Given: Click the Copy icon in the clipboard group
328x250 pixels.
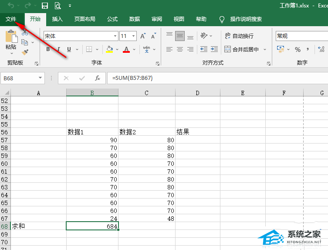Looking at the screenshot, I should coord(25,42).
